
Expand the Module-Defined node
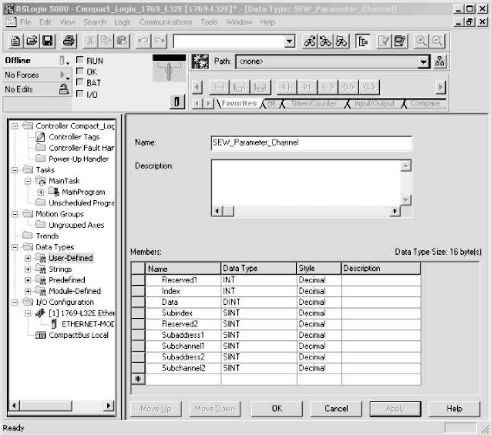pyautogui.click(x=28, y=291)
